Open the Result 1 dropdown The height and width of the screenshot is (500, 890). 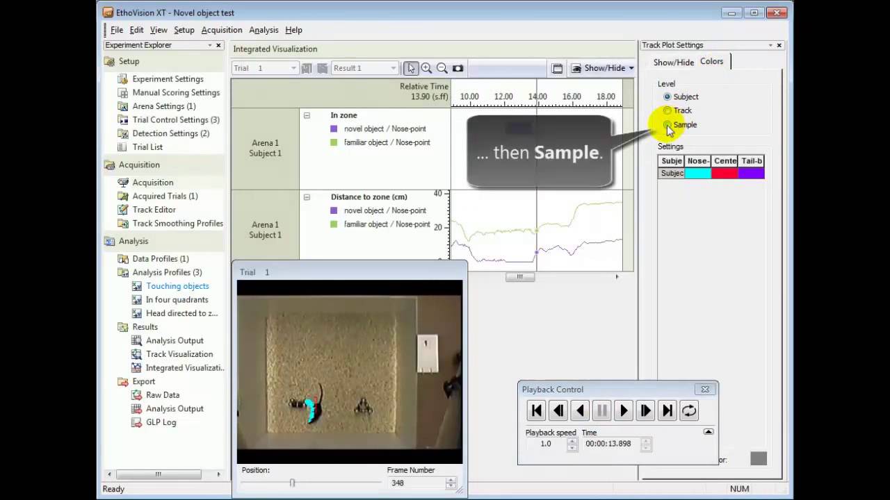[365, 68]
